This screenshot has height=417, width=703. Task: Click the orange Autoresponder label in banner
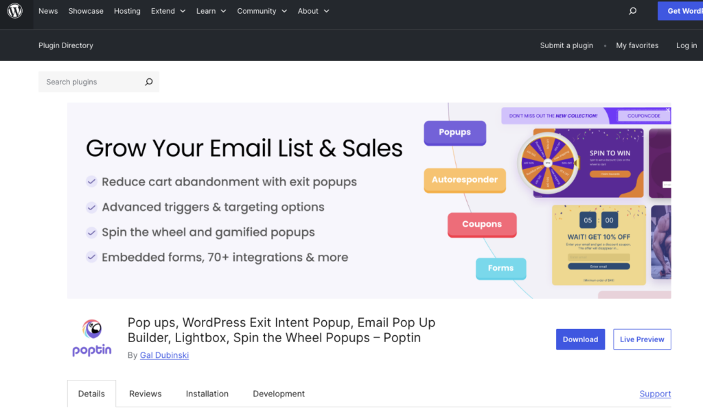pos(465,180)
